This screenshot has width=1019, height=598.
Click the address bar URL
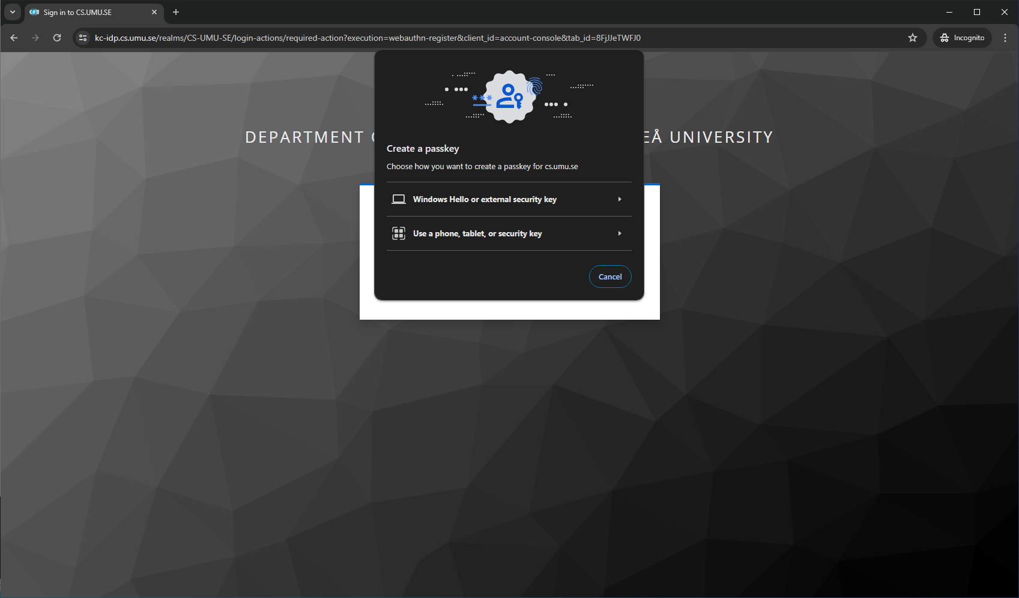coord(367,38)
